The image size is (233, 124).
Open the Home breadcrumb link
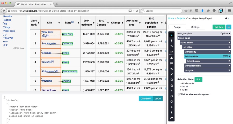(171, 18)
